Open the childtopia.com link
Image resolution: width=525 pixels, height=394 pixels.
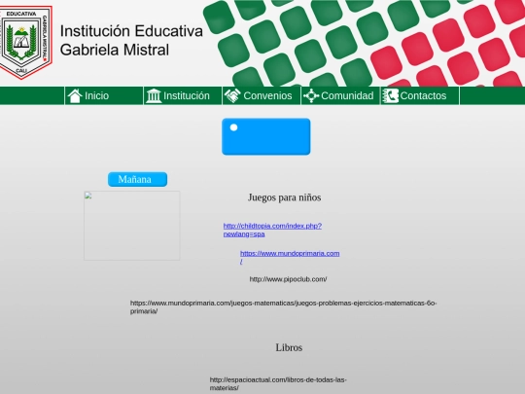coord(272,230)
